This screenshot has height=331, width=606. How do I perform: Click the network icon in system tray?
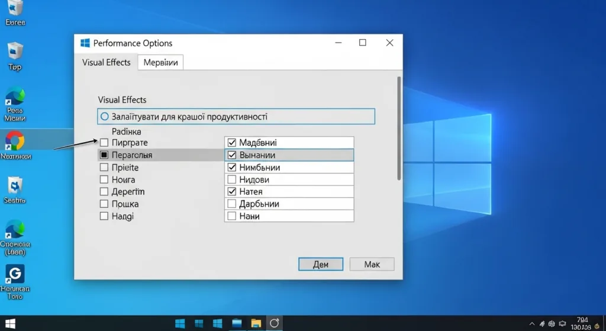coord(542,324)
